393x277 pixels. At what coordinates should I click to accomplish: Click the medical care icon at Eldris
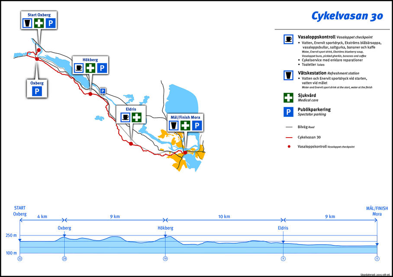click(x=136, y=117)
